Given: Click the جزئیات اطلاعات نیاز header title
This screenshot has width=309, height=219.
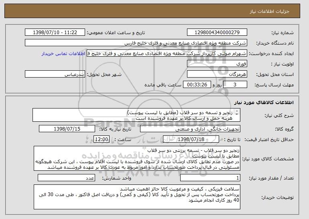Looking at the screenshot, I should pos(269,11).
